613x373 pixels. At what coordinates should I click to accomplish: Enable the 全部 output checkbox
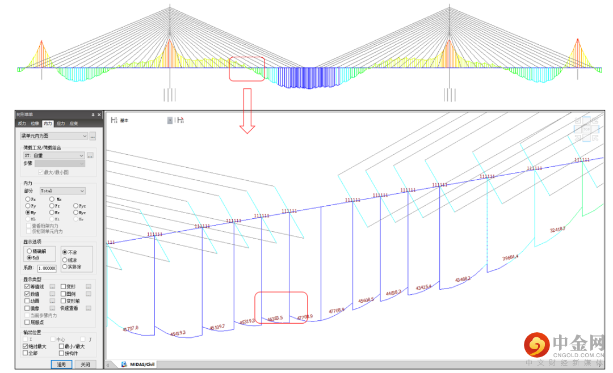point(26,353)
